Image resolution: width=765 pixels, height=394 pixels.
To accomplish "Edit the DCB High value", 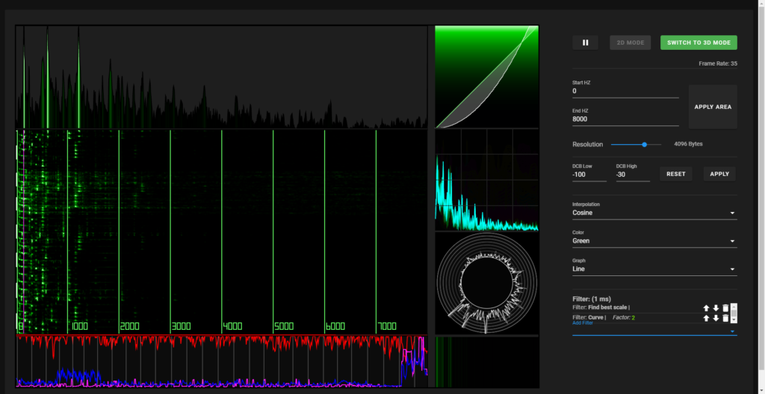I will pyautogui.click(x=633, y=175).
